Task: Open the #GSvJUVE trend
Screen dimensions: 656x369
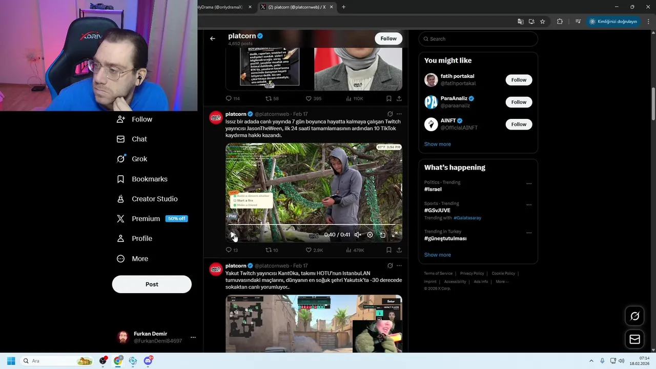Action: 437,210
